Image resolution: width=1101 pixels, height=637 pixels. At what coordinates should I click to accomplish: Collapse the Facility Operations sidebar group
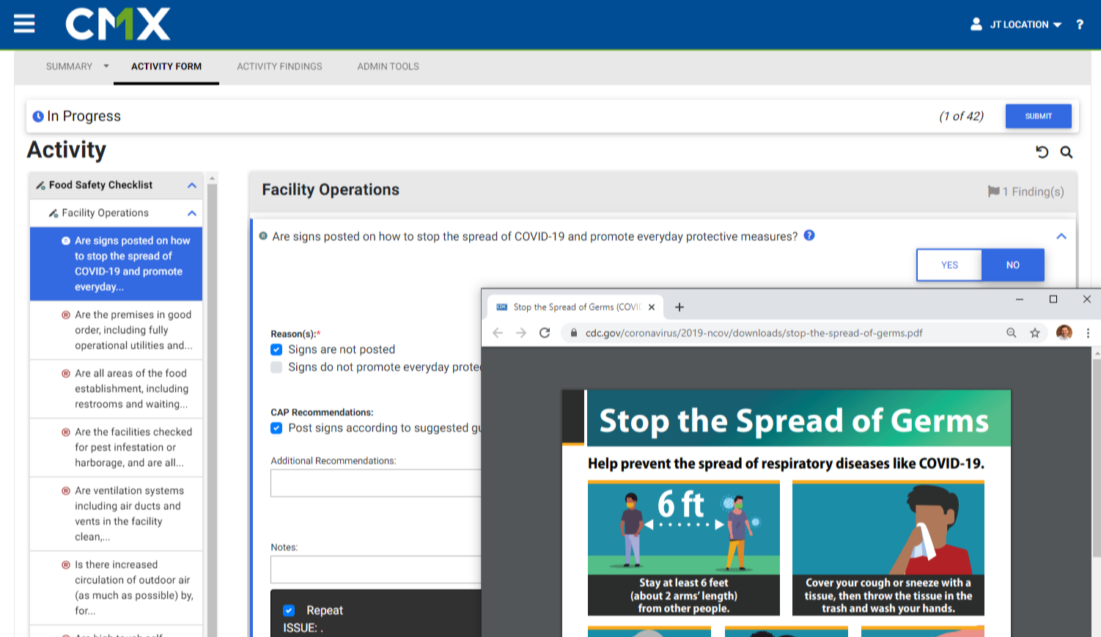tap(192, 213)
